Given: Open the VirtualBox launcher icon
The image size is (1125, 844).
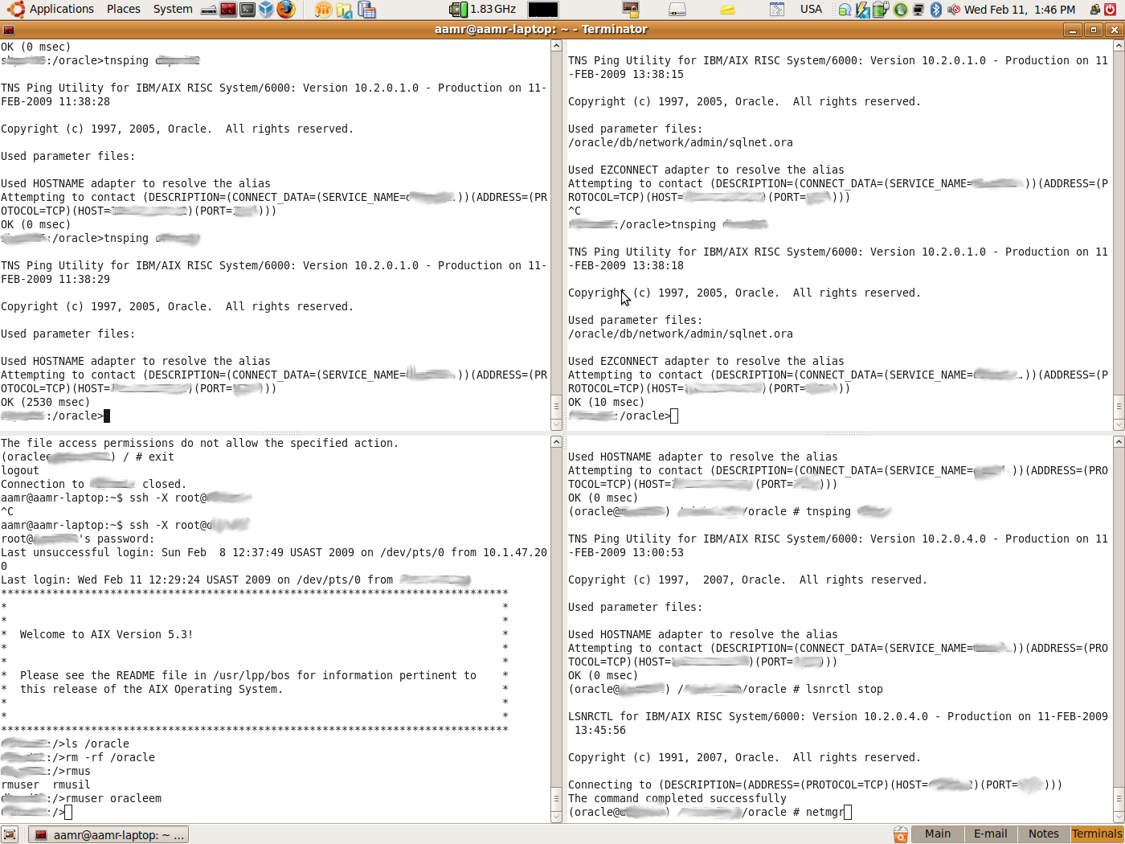Looking at the screenshot, I should point(267,10).
